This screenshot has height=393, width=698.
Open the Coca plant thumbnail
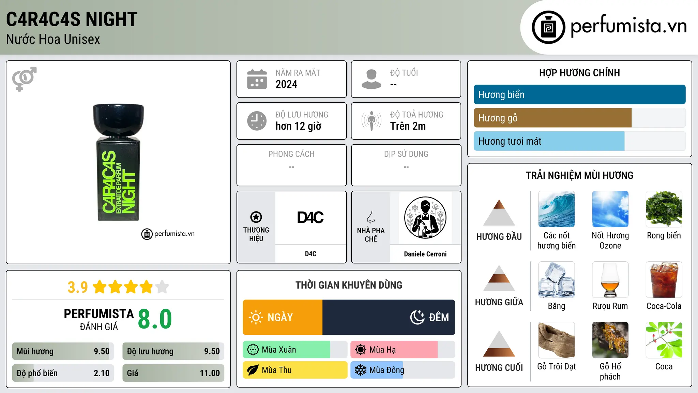[x=664, y=340]
